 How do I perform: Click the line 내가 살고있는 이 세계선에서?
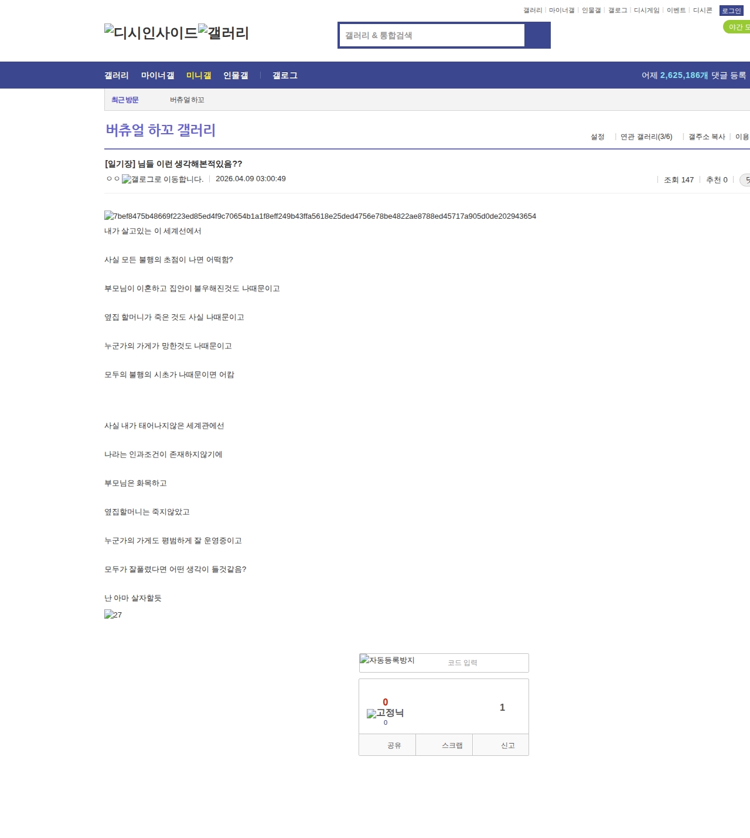[153, 231]
